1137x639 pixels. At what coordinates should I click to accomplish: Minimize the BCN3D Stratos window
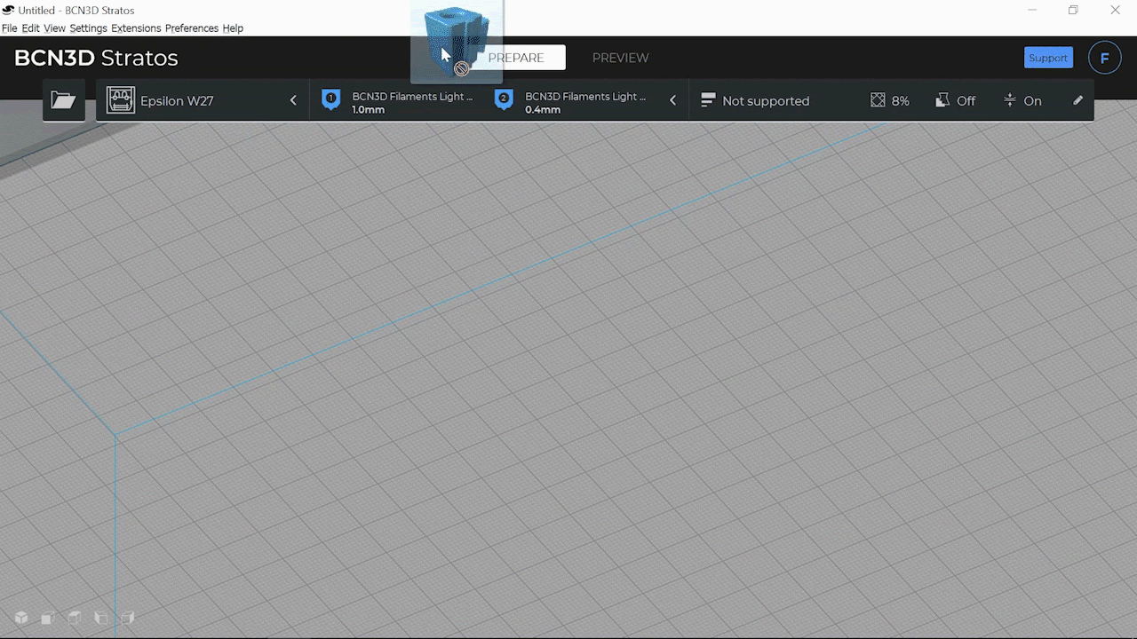[x=1032, y=10]
